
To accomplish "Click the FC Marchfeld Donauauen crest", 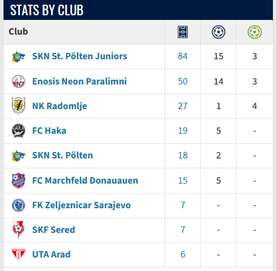I will [x=18, y=180].
